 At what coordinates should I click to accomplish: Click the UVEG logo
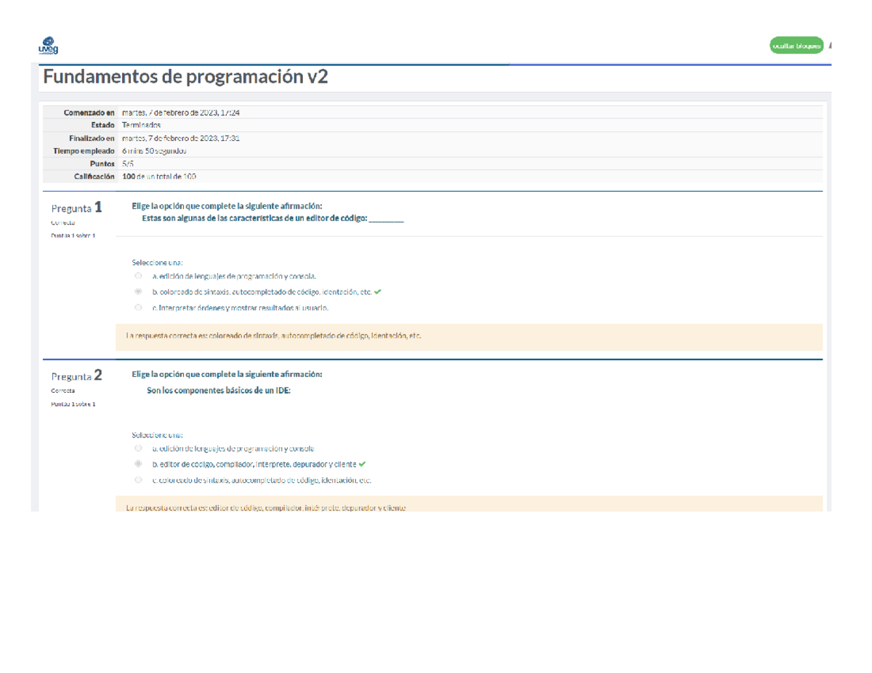tap(48, 46)
